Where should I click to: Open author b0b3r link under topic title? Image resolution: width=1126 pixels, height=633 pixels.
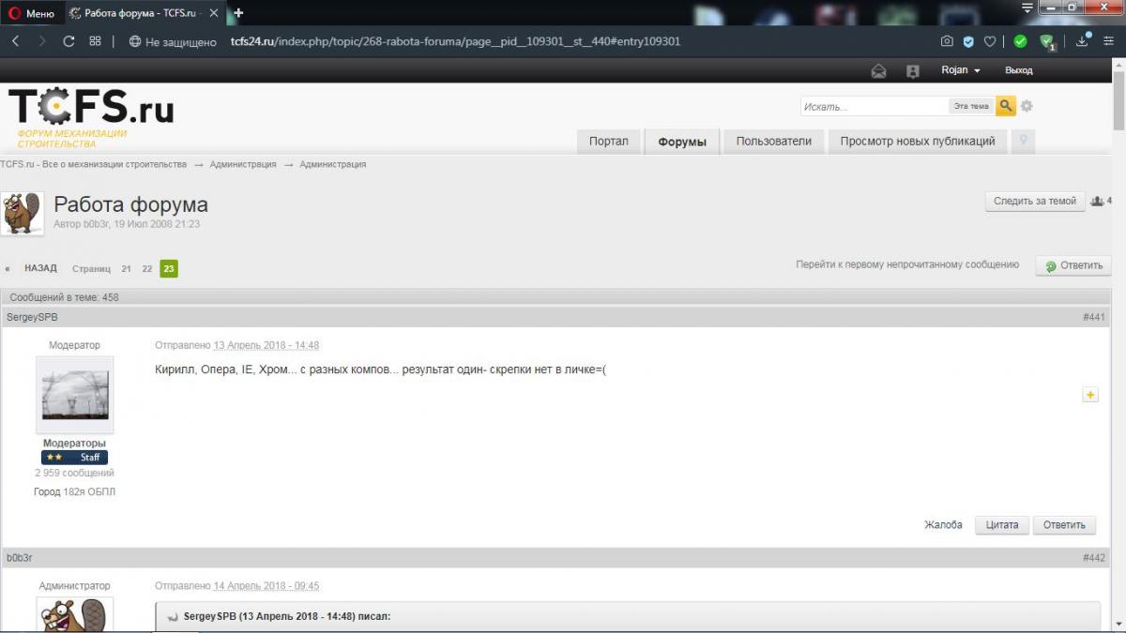click(x=97, y=225)
